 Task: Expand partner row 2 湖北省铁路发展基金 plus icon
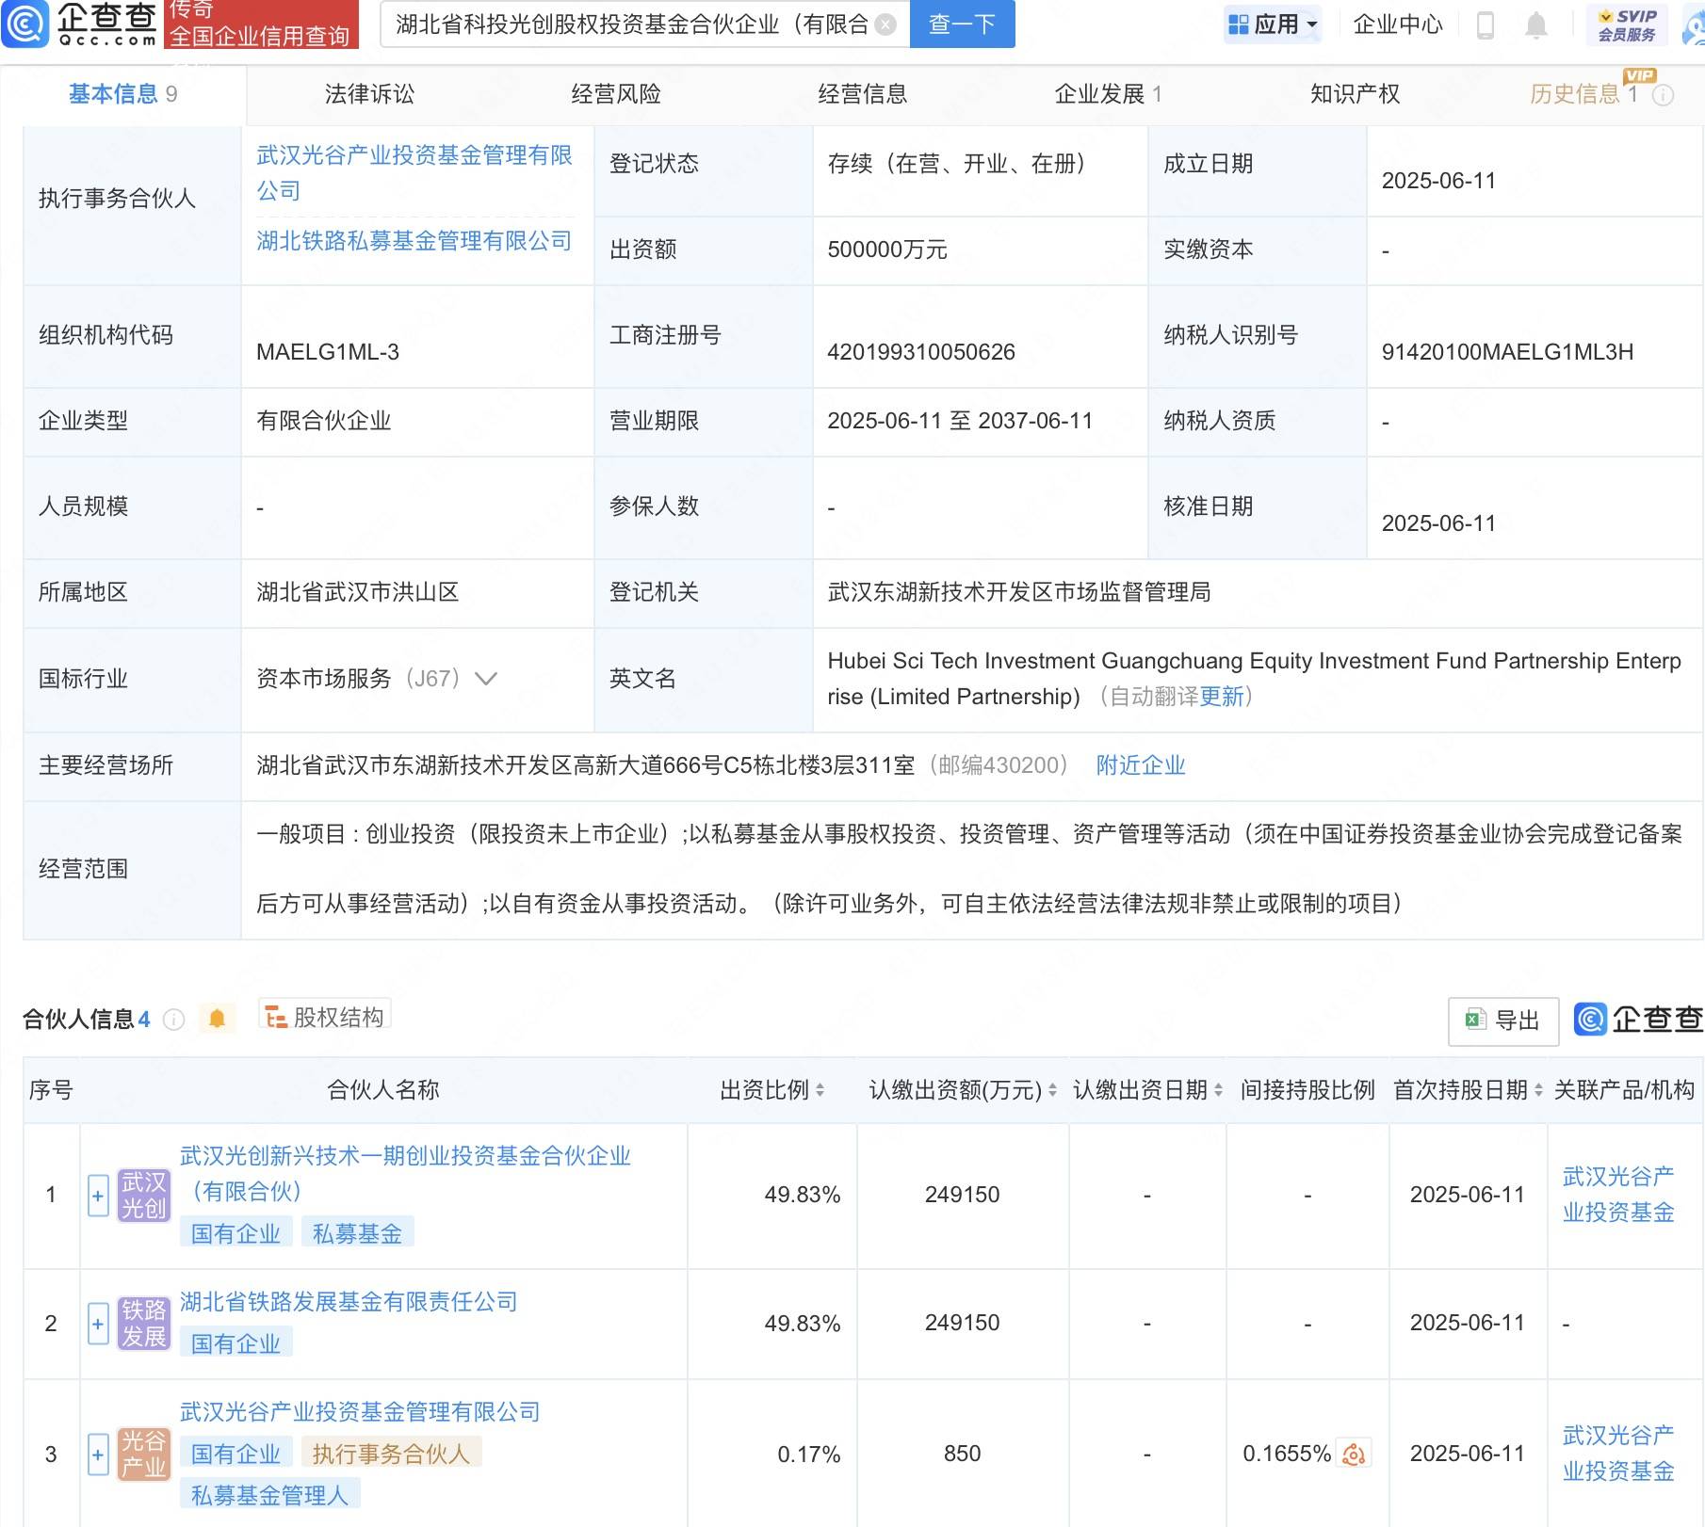98,1325
